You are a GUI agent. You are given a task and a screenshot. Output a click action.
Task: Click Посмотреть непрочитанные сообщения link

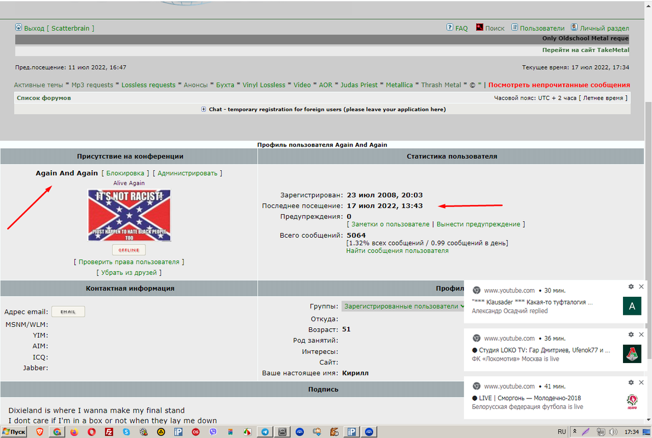[559, 85]
